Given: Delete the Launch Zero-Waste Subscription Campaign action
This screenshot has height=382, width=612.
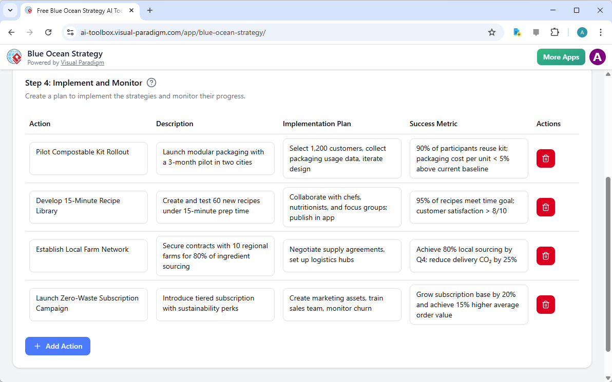Looking at the screenshot, I should (545, 305).
